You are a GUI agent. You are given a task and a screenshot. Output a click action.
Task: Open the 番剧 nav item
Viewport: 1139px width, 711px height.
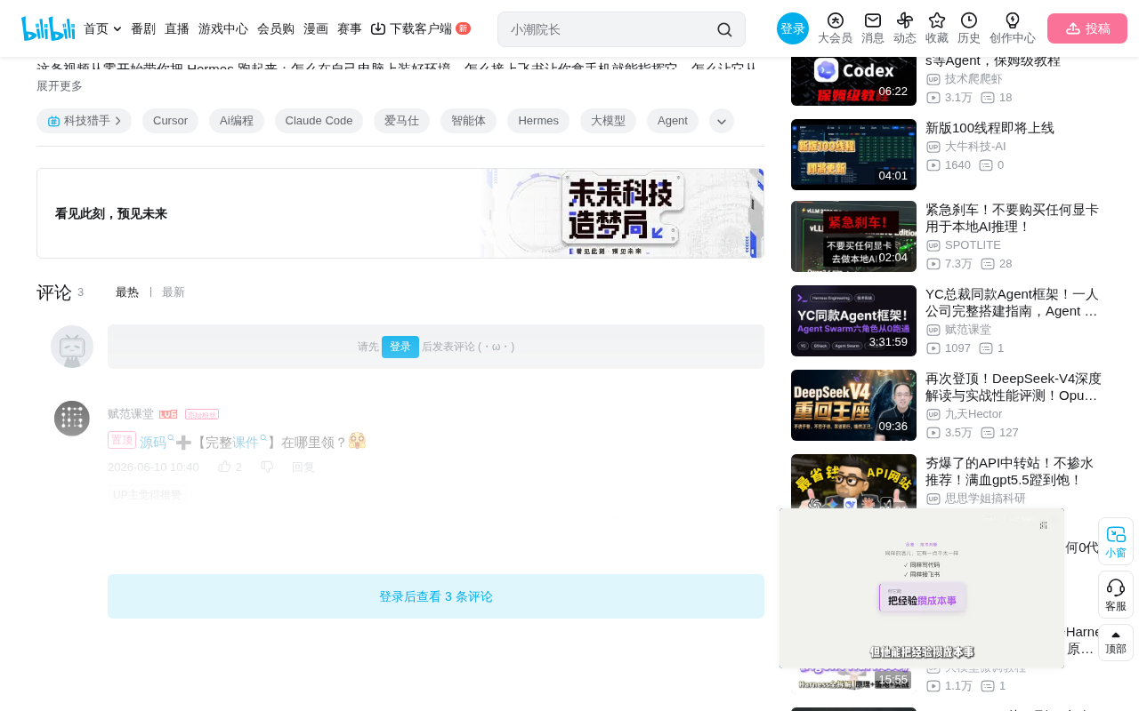pyautogui.click(x=143, y=28)
